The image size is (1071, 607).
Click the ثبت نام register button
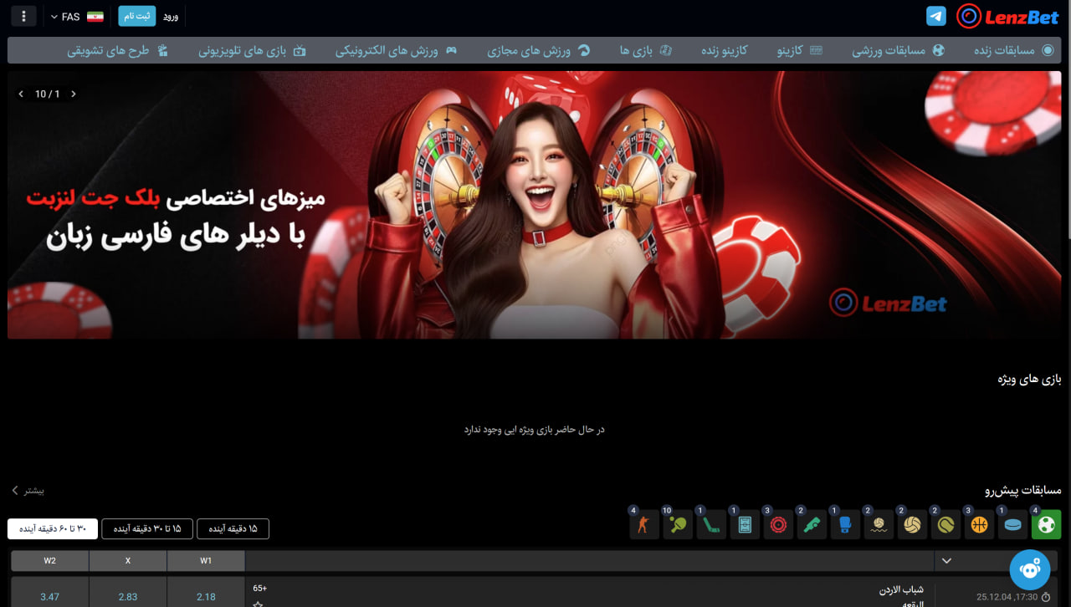click(x=136, y=17)
